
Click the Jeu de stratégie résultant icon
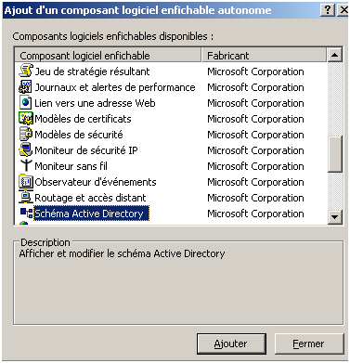[x=26, y=71]
